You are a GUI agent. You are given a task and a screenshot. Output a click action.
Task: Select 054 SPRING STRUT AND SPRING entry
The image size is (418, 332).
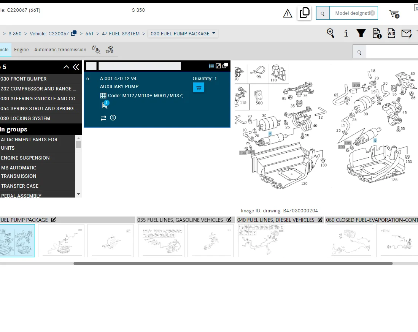click(40, 108)
